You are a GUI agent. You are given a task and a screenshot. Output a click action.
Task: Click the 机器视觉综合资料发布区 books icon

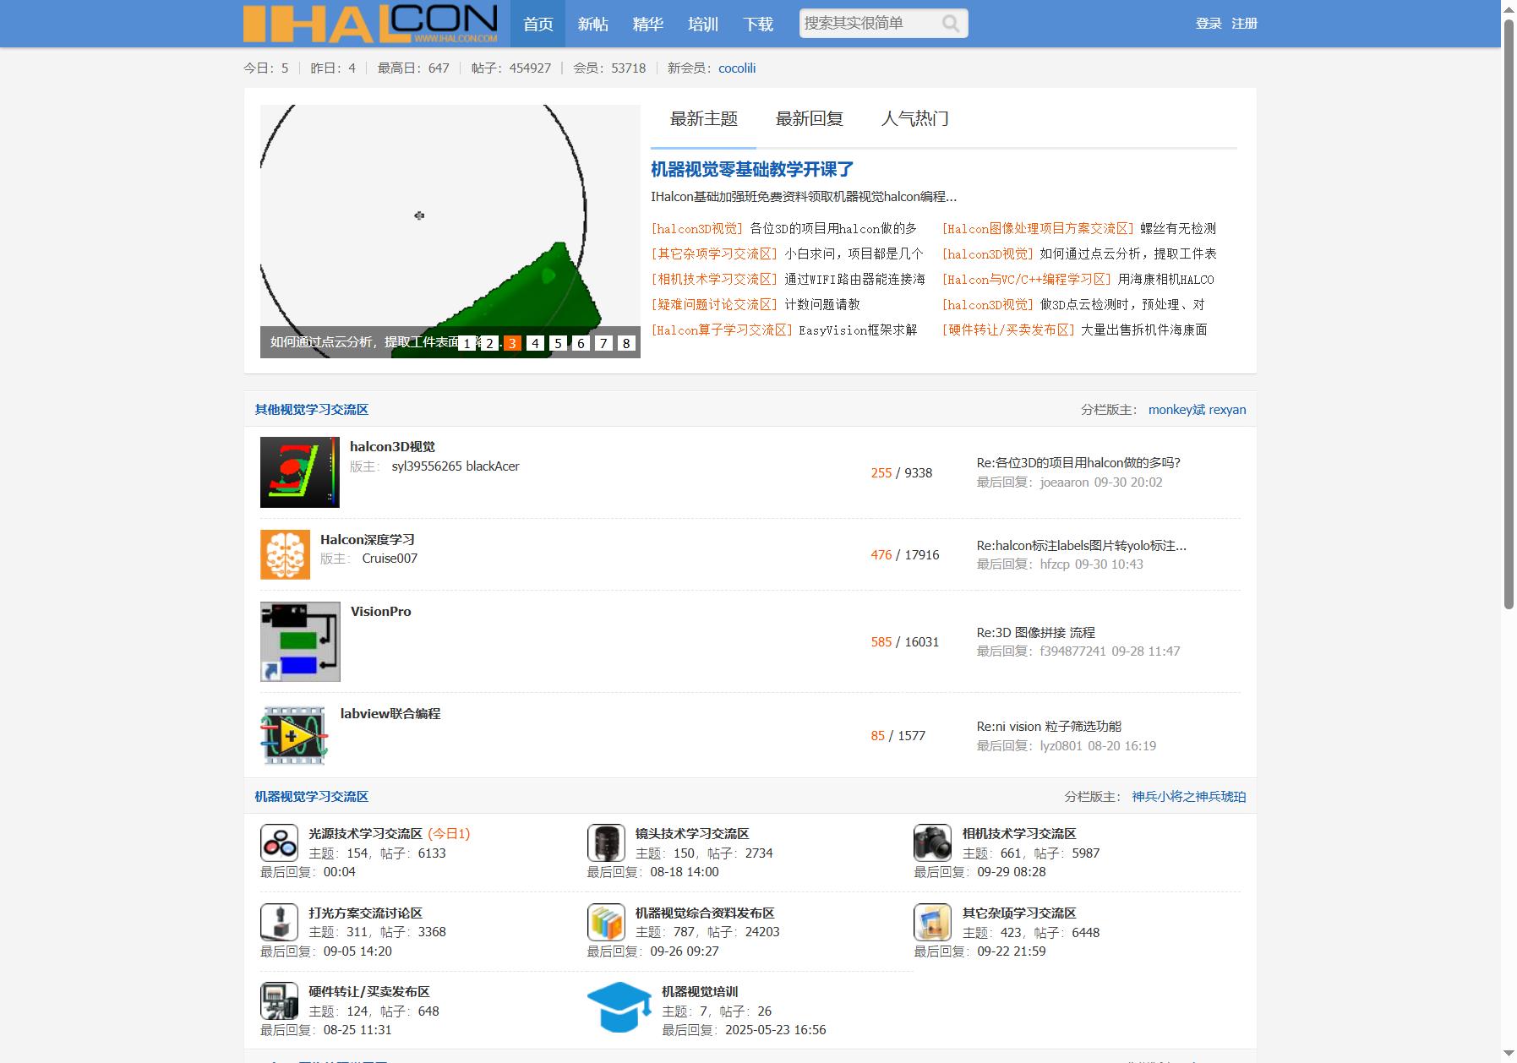(606, 922)
